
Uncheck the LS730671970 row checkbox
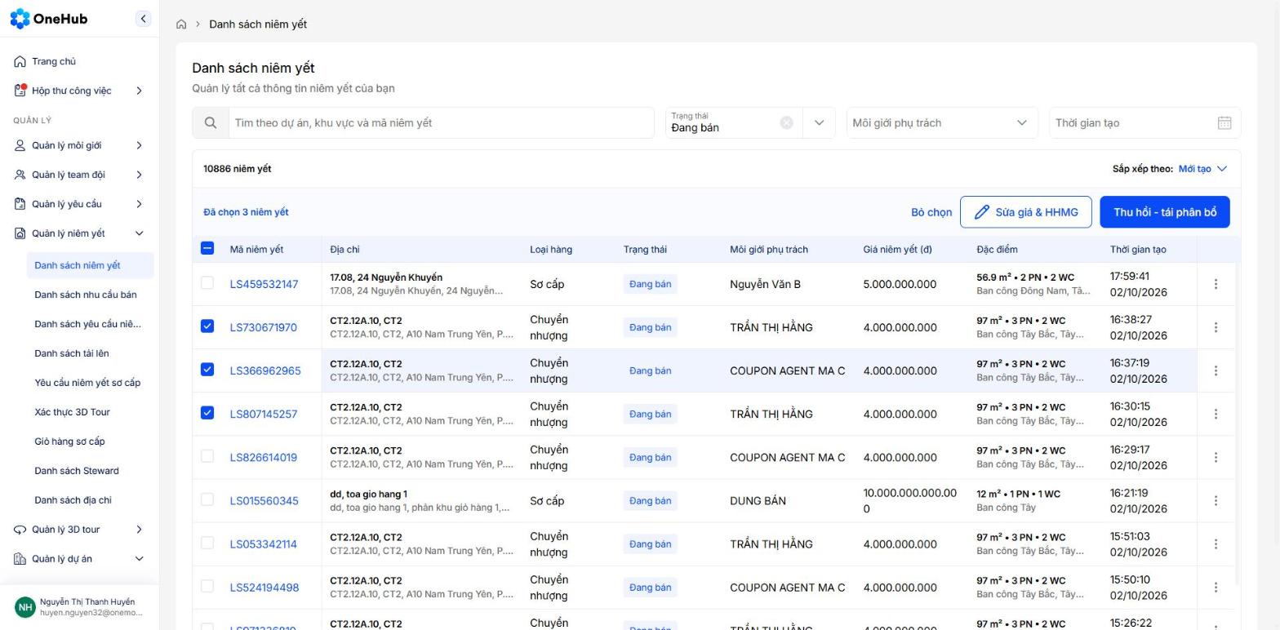point(207,326)
